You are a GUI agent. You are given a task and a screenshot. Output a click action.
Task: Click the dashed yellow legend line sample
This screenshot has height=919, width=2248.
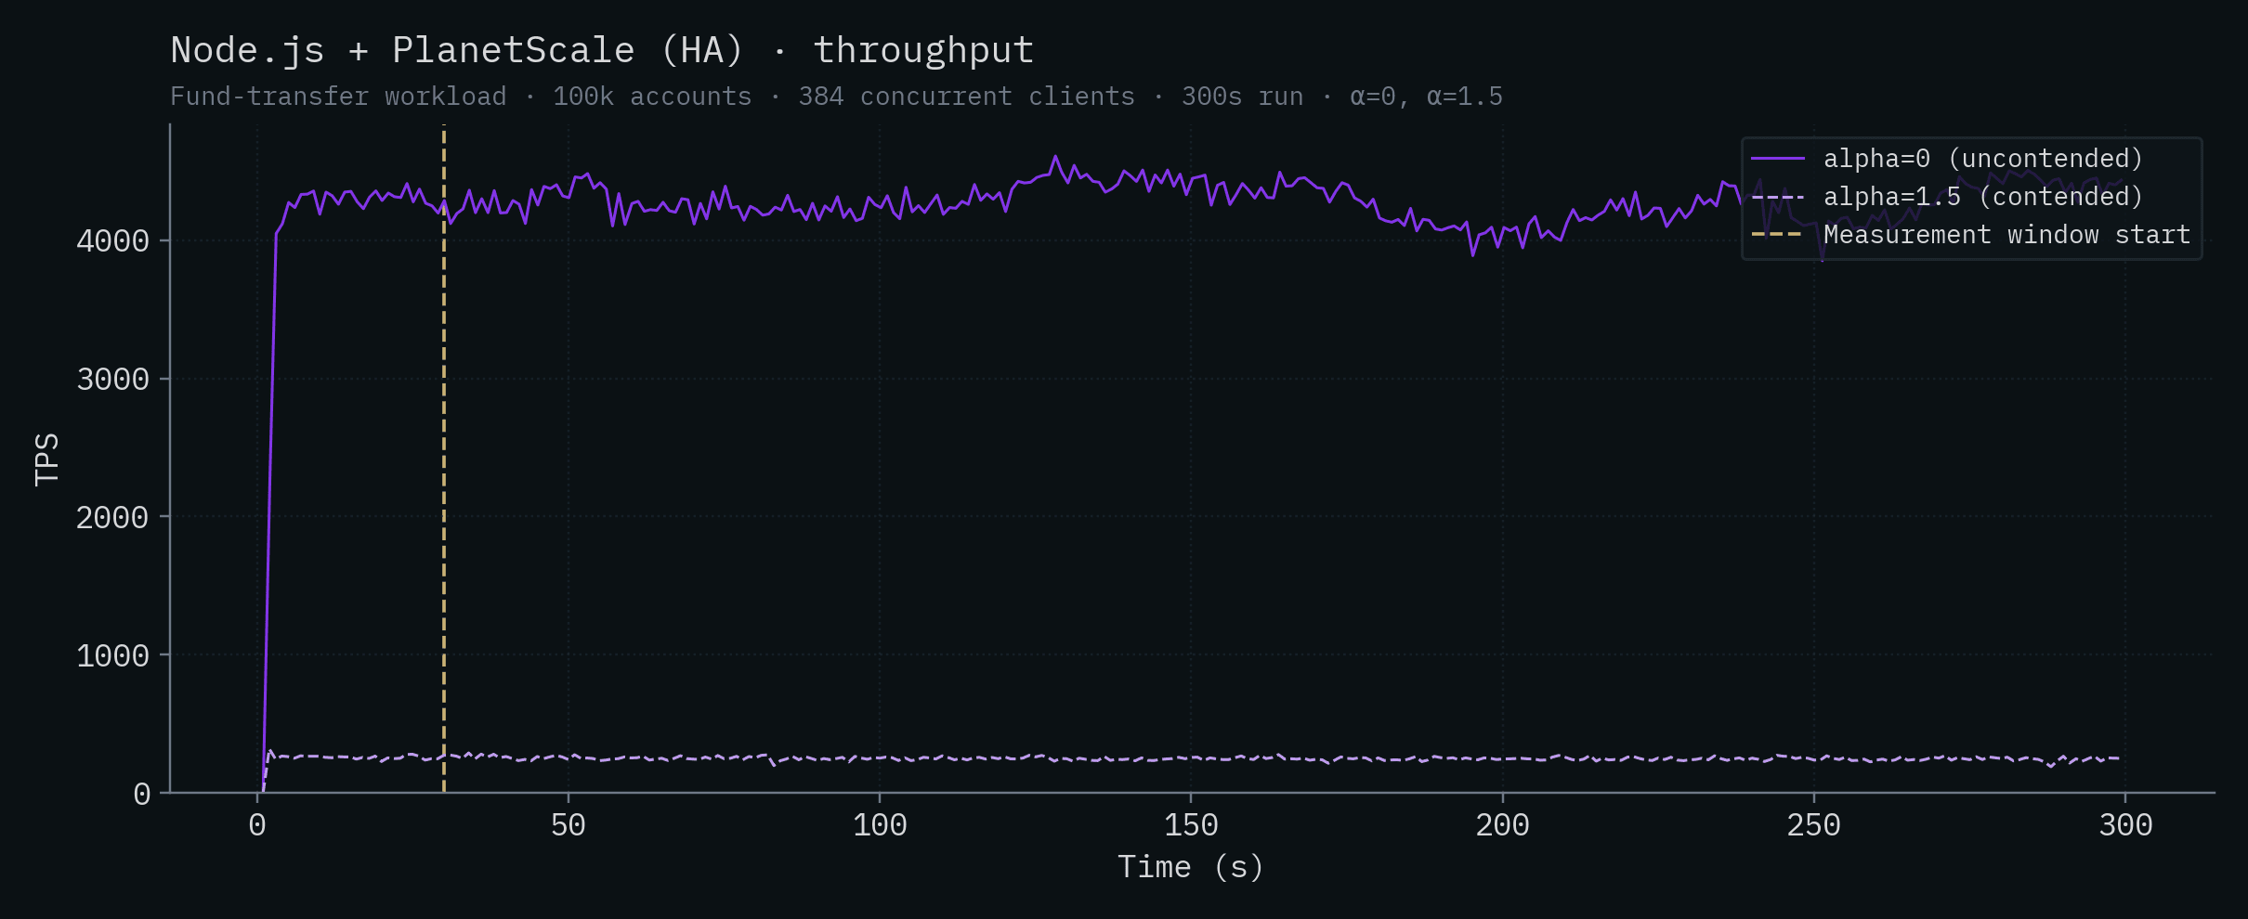(x=1778, y=235)
